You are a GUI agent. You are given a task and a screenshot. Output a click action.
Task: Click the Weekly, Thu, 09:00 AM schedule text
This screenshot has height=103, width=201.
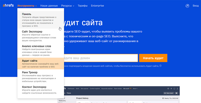pyautogui.click(x=171, y=98)
